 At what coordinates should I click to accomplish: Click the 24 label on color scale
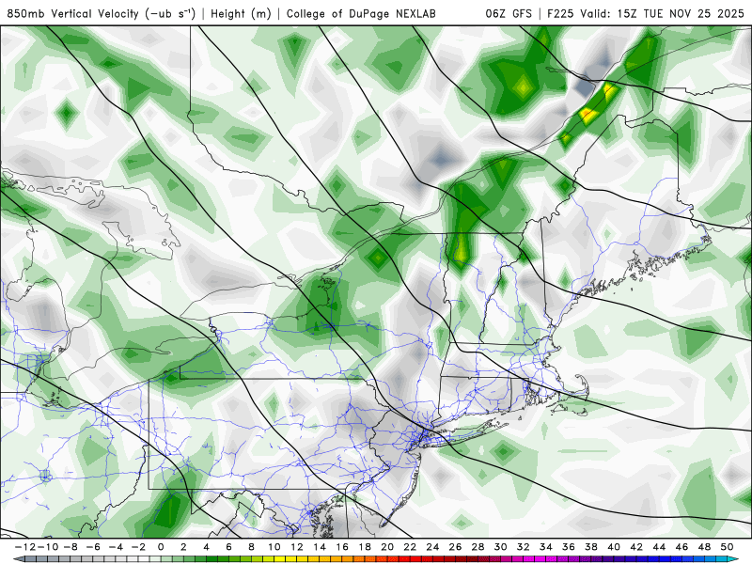[432, 547]
